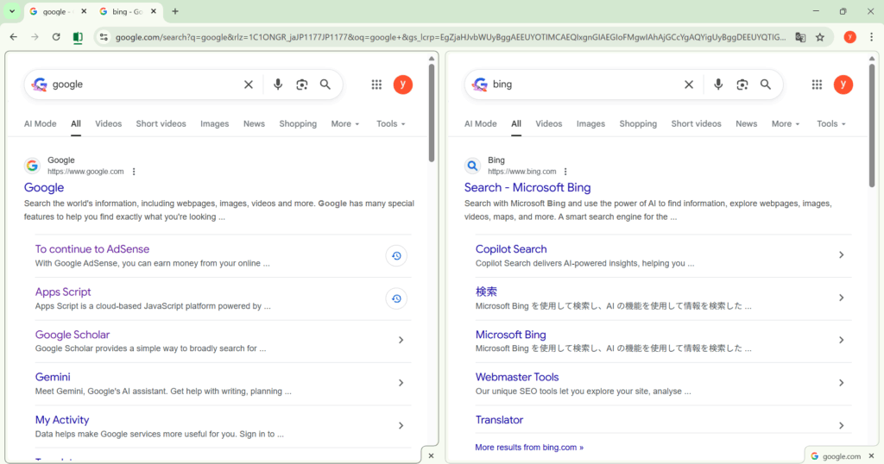Screen dimensions: 884x464
Task: Reload the current page
Action: coord(56,37)
